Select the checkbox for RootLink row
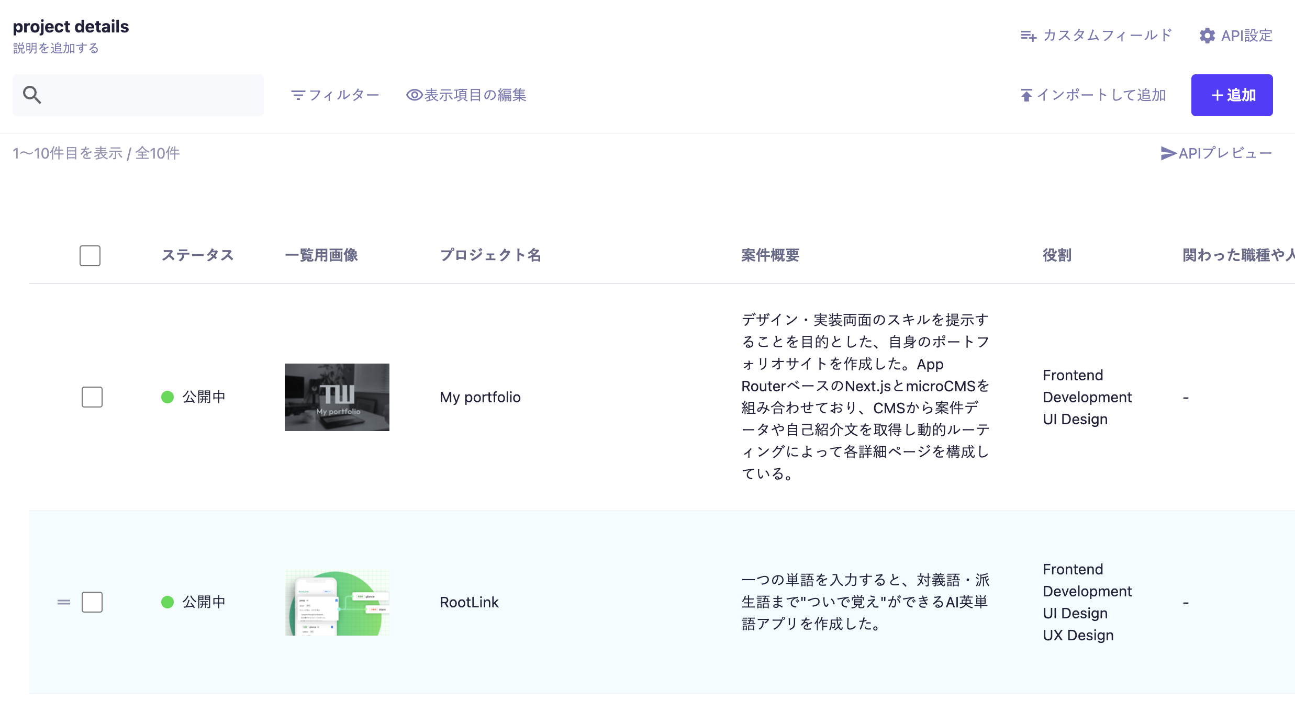Screen dimensions: 1295x701 pyautogui.click(x=92, y=602)
